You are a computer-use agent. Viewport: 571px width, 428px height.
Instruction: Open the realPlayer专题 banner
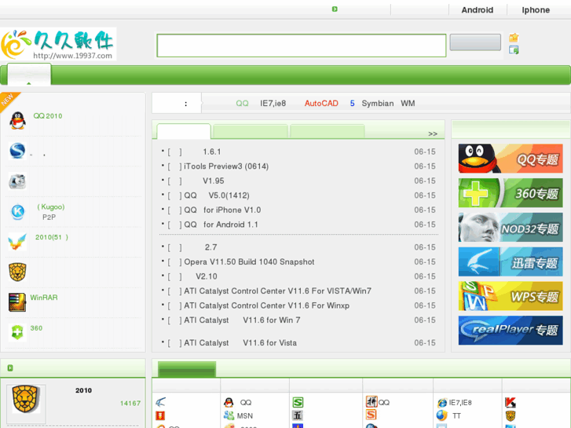511,331
